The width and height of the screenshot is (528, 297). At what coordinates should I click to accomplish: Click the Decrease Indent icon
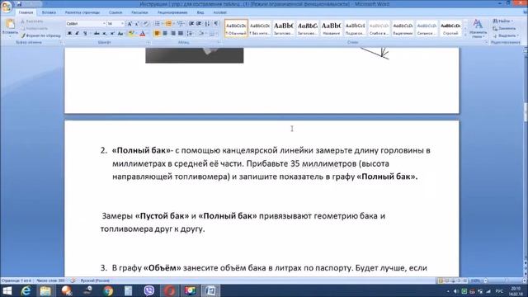[191, 24]
